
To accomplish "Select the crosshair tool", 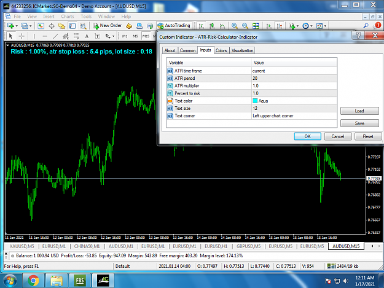I will [x=22, y=36].
